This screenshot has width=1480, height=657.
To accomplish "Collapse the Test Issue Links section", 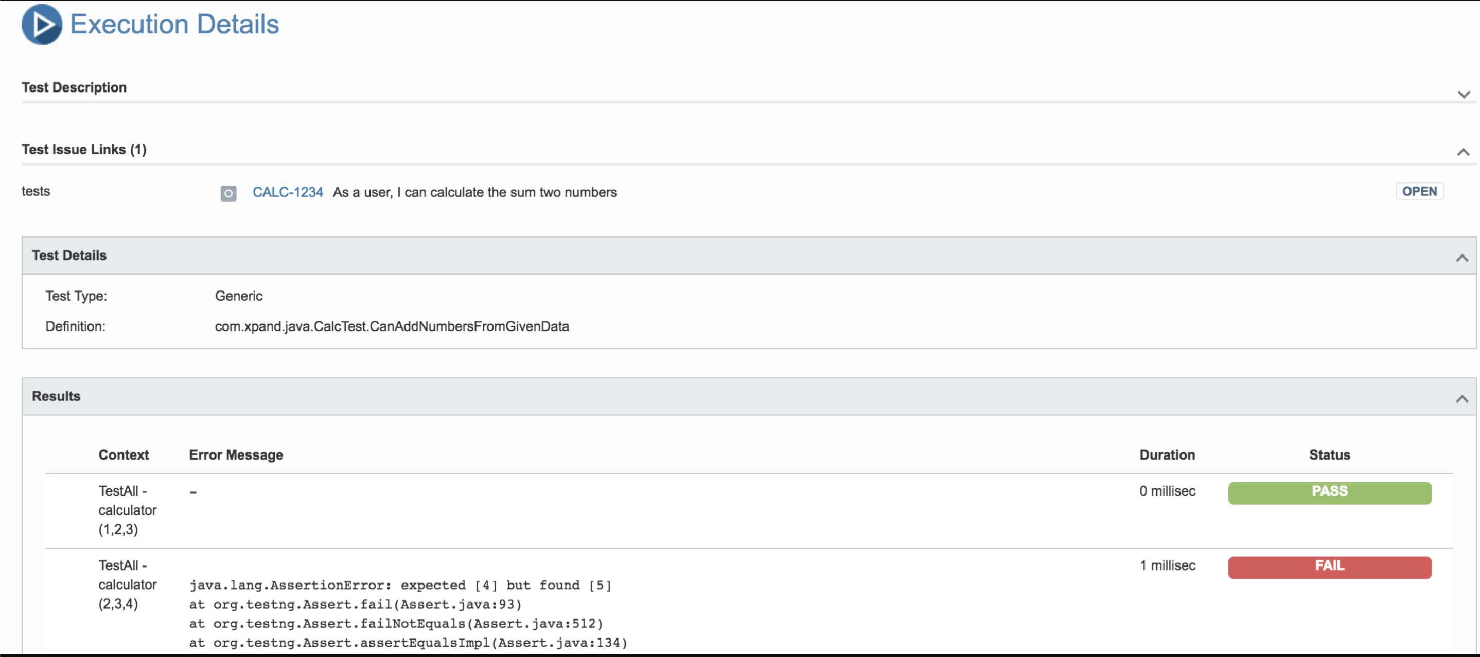I will click(x=1463, y=152).
